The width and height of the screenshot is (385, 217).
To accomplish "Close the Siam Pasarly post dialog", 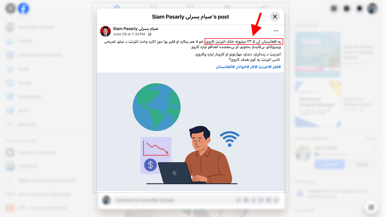I will (x=275, y=17).
